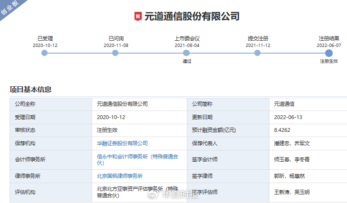347x203 pixels.
Task: Click the date 2021-08-04 under 上市委会议
Action: 187,45
